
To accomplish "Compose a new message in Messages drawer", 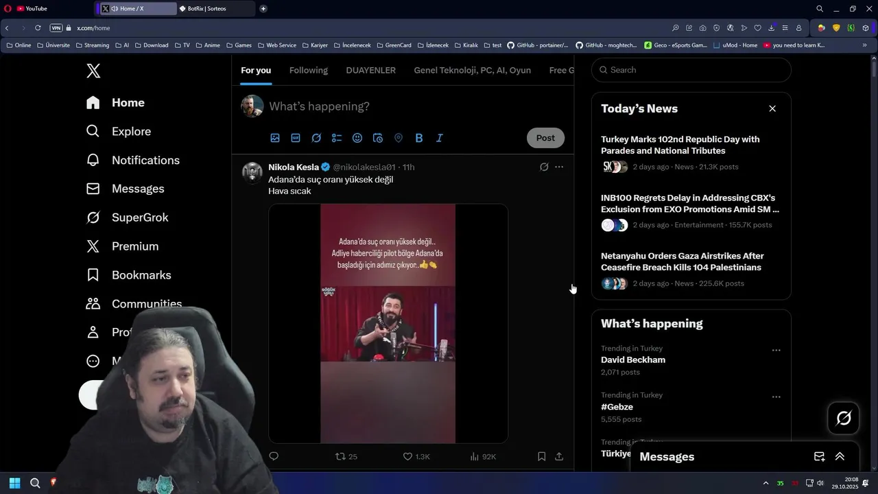I will (819, 456).
